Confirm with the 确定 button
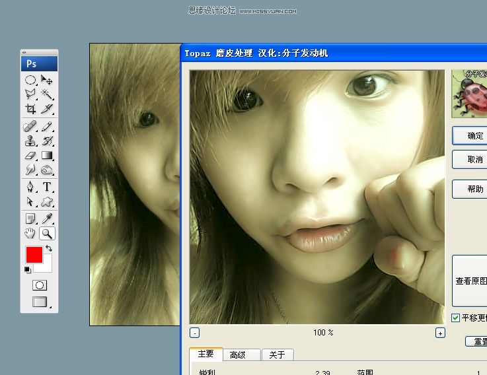Screen dimensions: 487x375 470,135
